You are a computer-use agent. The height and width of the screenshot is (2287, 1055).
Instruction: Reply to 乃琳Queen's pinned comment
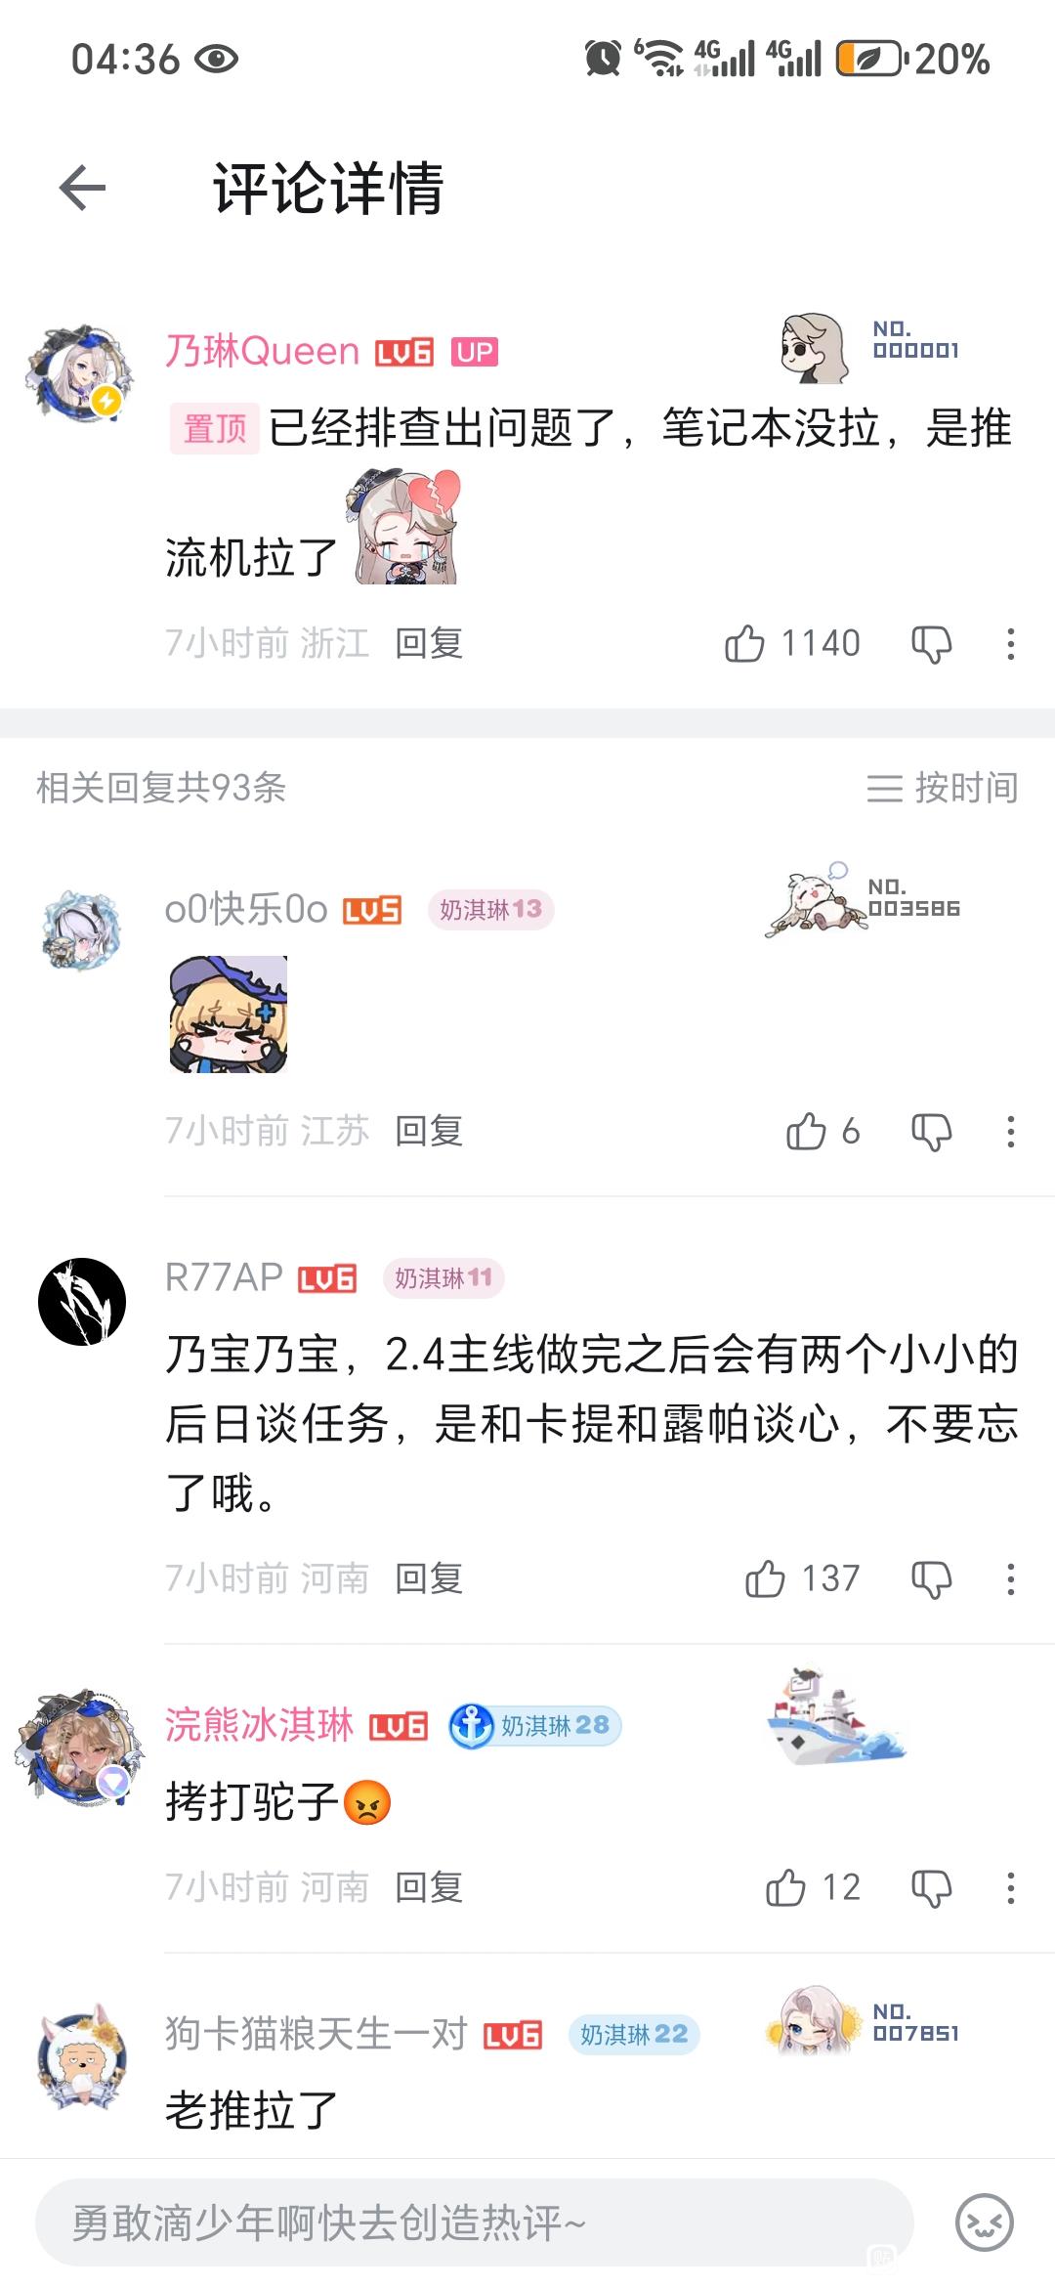[429, 643]
